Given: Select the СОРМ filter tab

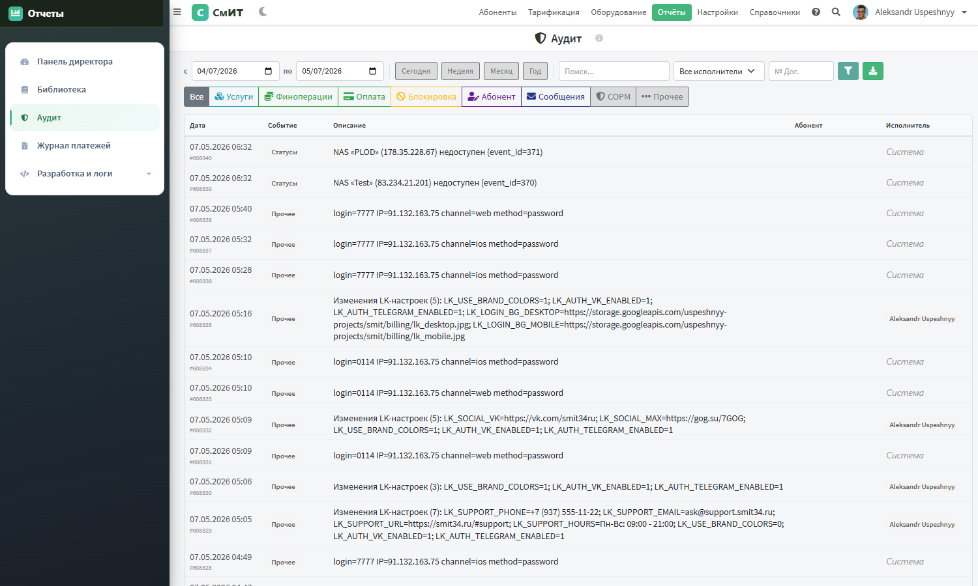Looking at the screenshot, I should [x=614, y=96].
